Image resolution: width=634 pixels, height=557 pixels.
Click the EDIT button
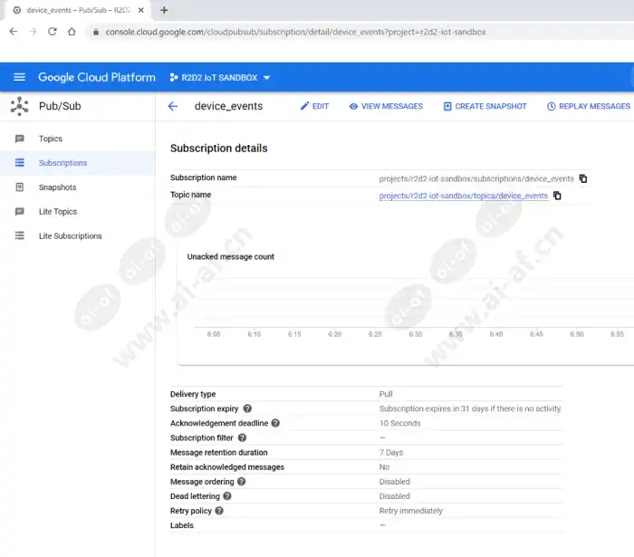pyautogui.click(x=314, y=106)
